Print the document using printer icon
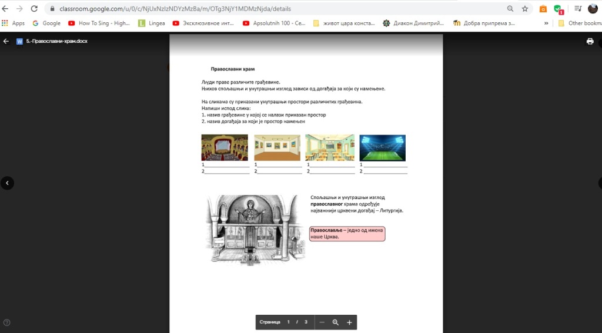This screenshot has width=602, height=333. [x=590, y=42]
